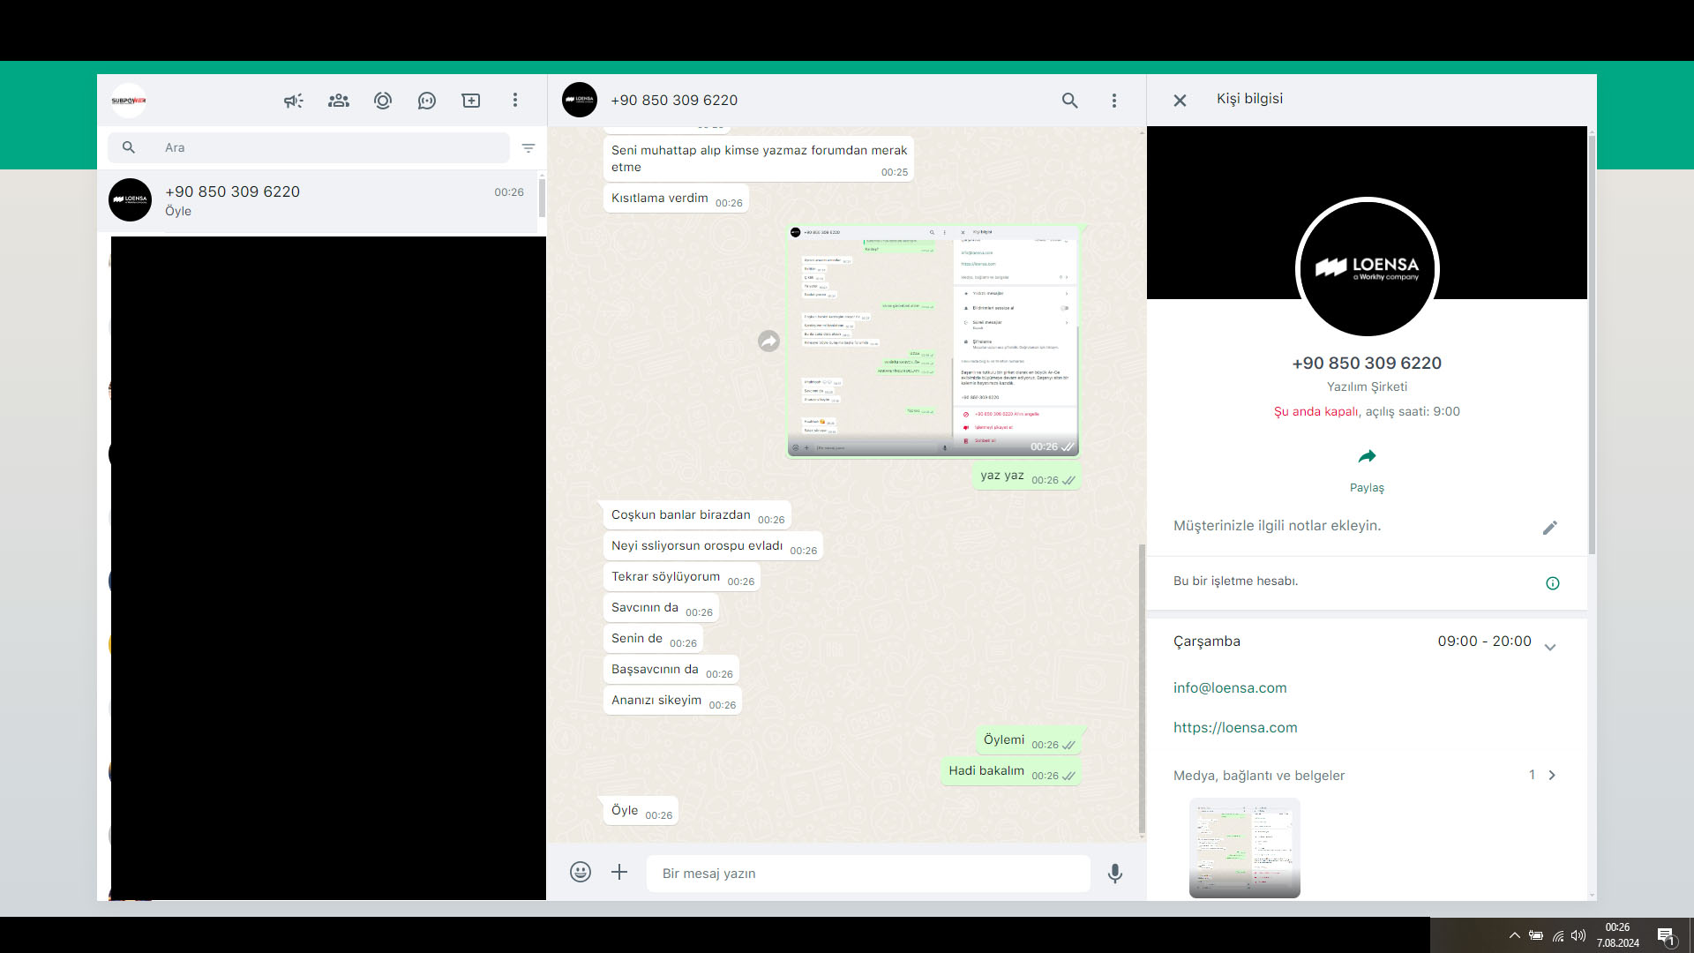The image size is (1694, 953).
Task: Open the Communities icon
Action: 339,101
